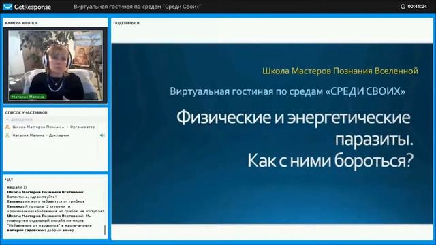The image size is (436, 245).
Task: Select the participant row Наталия Малина - Докладчик
Action: click(54, 135)
